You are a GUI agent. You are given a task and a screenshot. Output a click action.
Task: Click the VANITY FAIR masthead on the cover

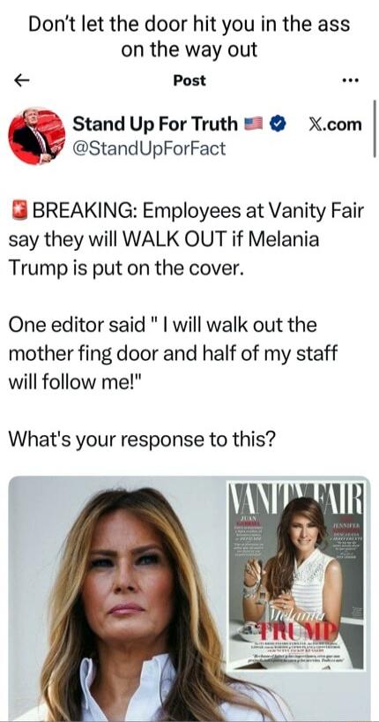[x=297, y=499]
